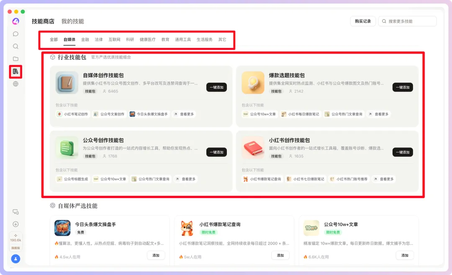Click 一键添加 for 自媒体创作技能包
The width and height of the screenshot is (452, 275).
point(216,87)
